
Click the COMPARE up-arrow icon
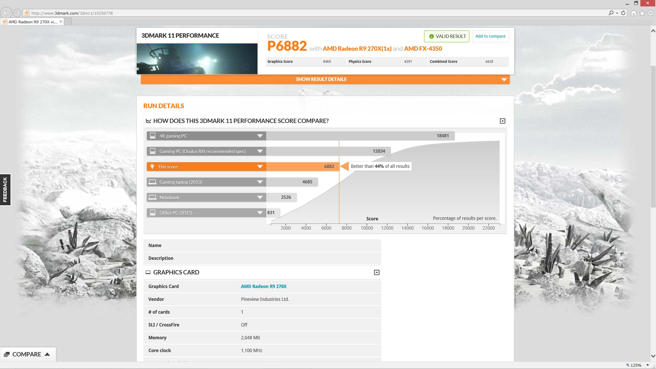click(x=47, y=354)
